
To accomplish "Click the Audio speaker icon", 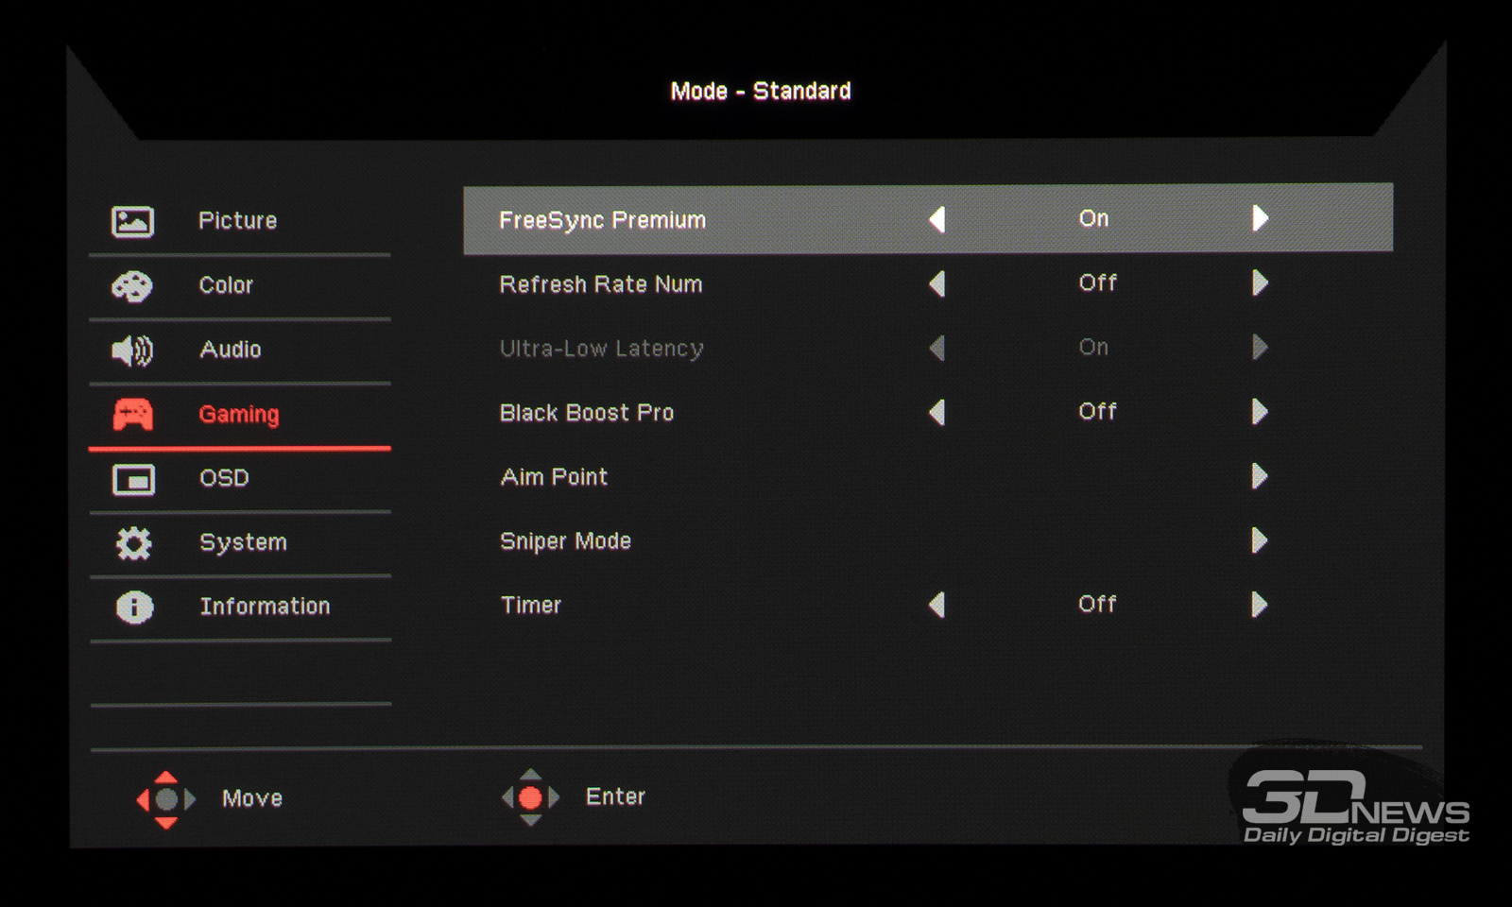I will pyautogui.click(x=132, y=351).
